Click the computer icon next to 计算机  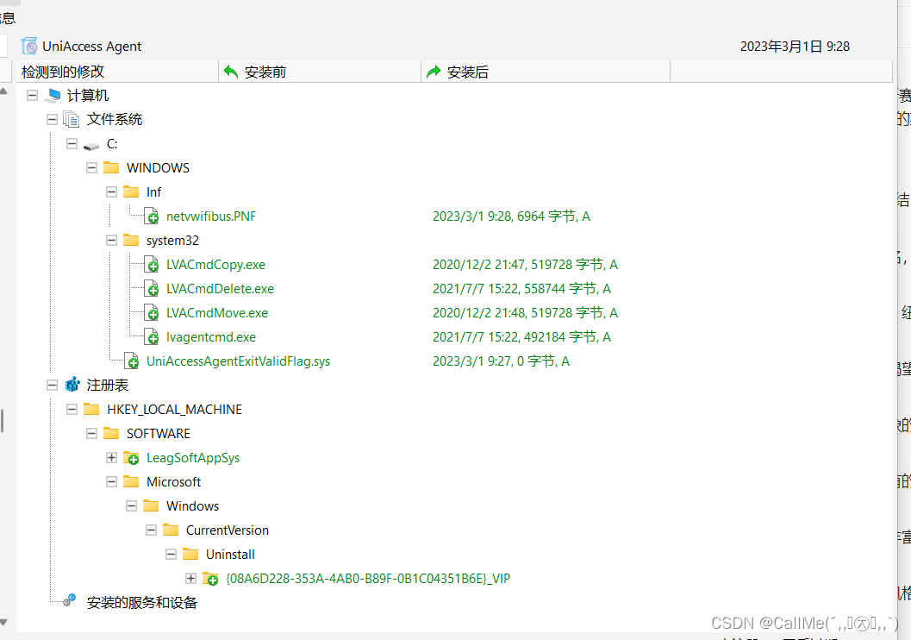53,96
